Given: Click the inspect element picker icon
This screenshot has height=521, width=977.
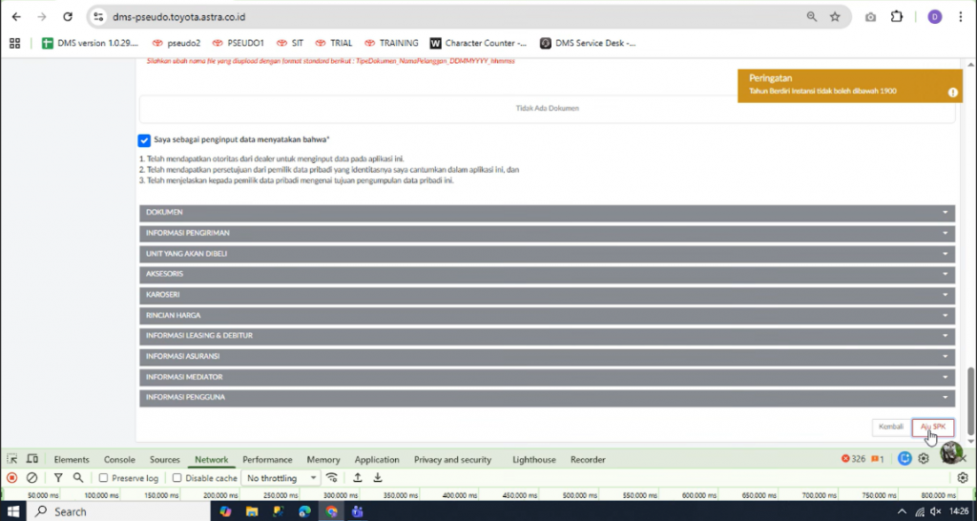Looking at the screenshot, I should click(12, 459).
